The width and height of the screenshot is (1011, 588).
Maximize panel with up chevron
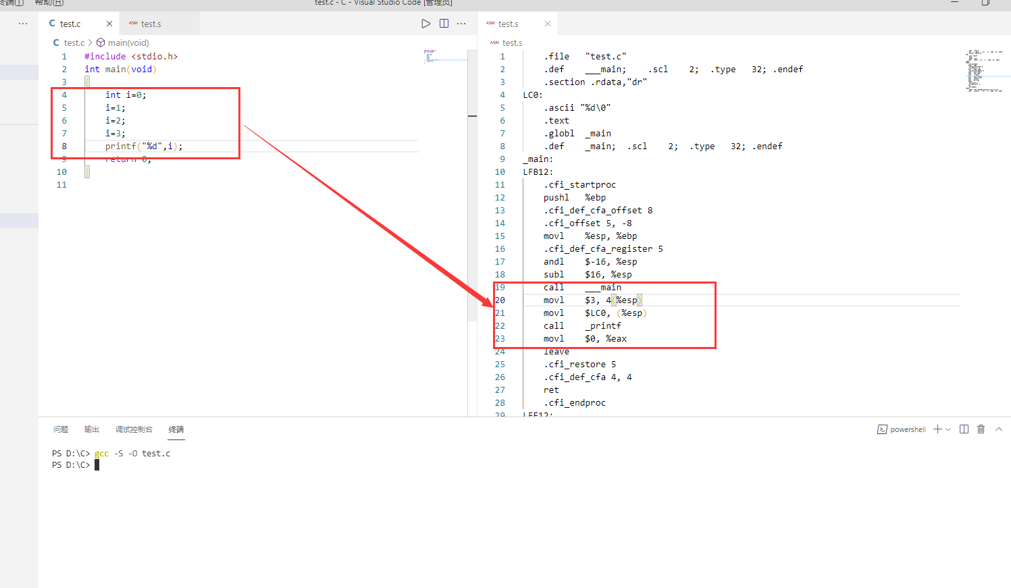pyautogui.click(x=999, y=429)
